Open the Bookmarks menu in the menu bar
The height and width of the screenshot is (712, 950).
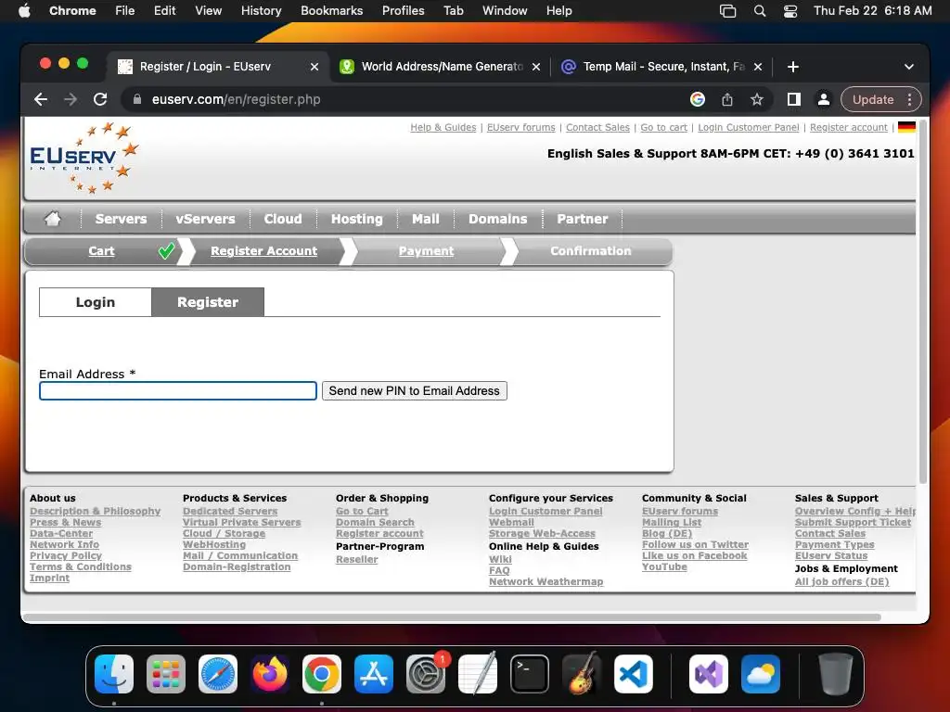[331, 11]
